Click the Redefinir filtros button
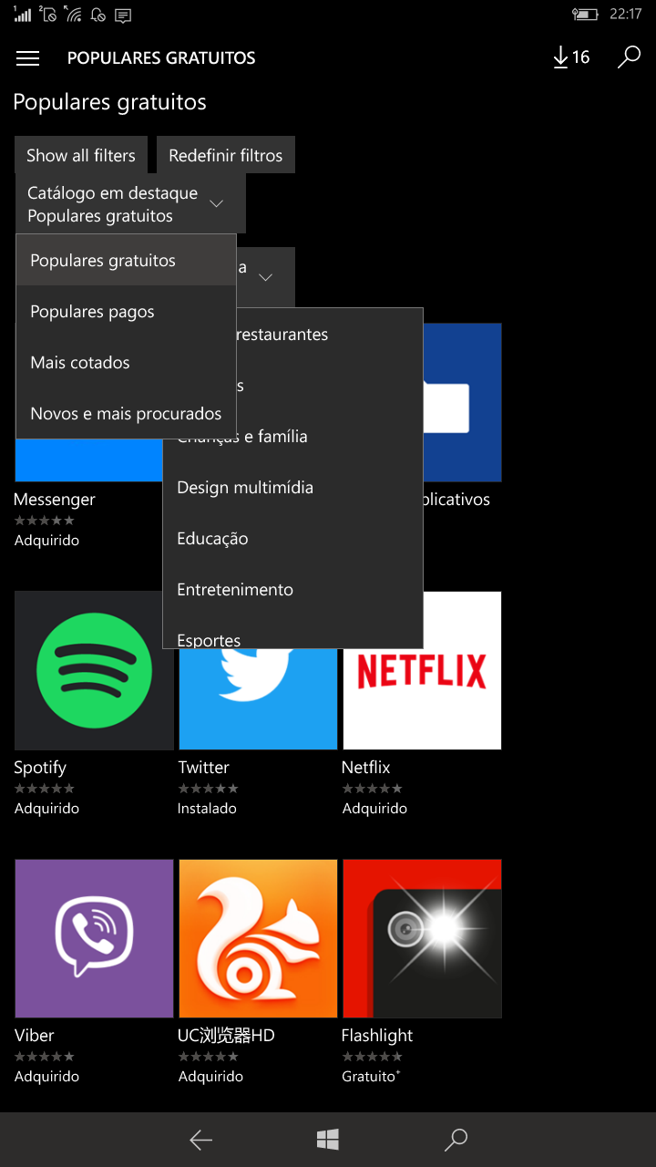The width and height of the screenshot is (656, 1167). pos(226,155)
